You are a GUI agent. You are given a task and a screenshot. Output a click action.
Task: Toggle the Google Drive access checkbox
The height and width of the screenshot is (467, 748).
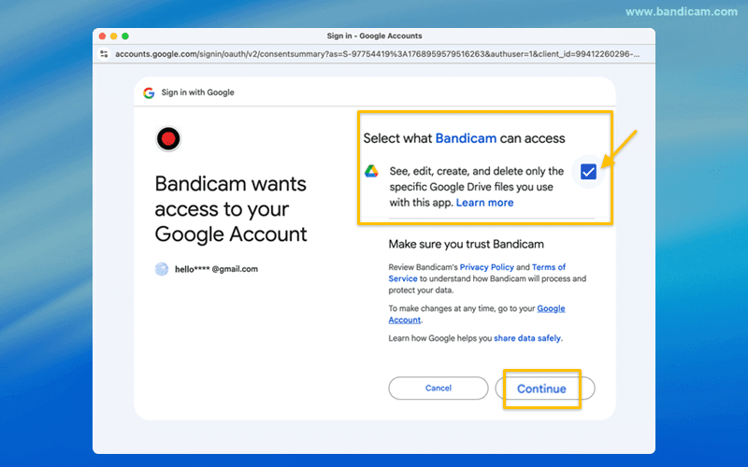click(x=588, y=171)
